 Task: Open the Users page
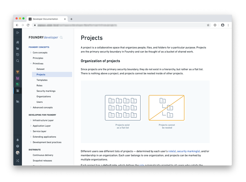[x=40, y=102]
